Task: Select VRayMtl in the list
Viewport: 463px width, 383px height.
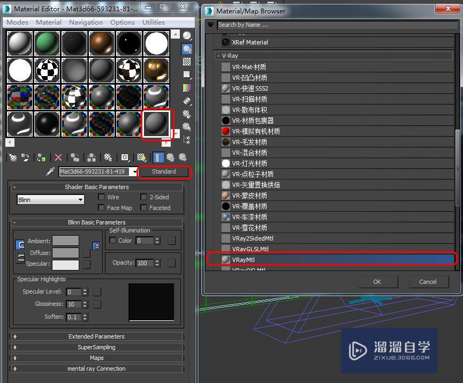Action: [x=337, y=259]
